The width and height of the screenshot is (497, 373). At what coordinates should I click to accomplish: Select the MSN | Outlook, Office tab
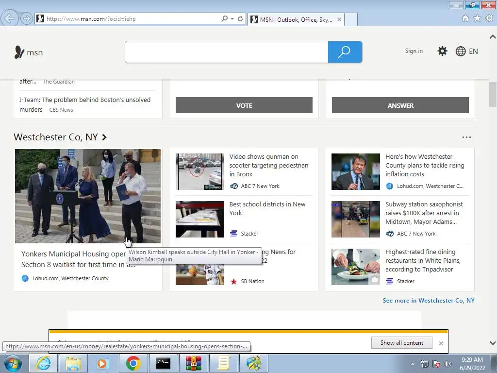[x=296, y=19]
